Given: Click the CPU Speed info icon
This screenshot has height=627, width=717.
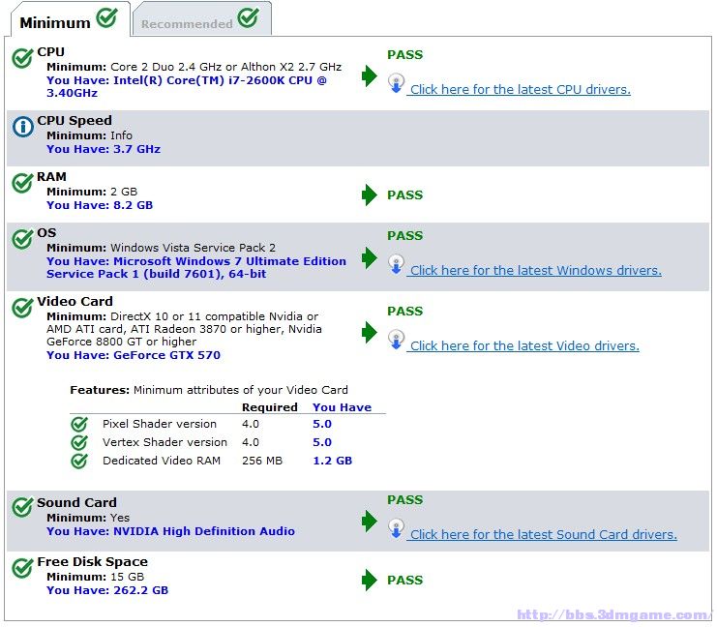Looking at the screenshot, I should (23, 126).
